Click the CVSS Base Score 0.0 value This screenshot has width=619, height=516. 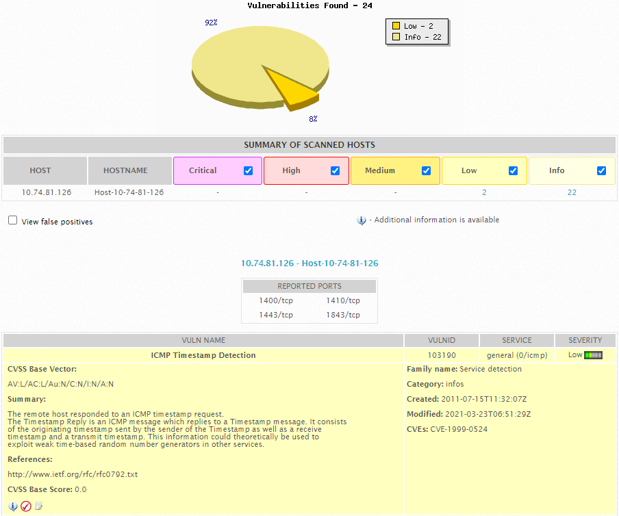pyautogui.click(x=81, y=489)
